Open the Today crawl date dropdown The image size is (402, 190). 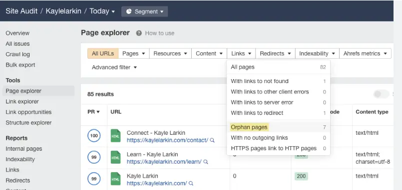coord(102,11)
